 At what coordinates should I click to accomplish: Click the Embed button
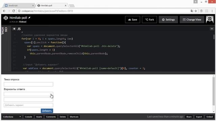coord(210,117)
